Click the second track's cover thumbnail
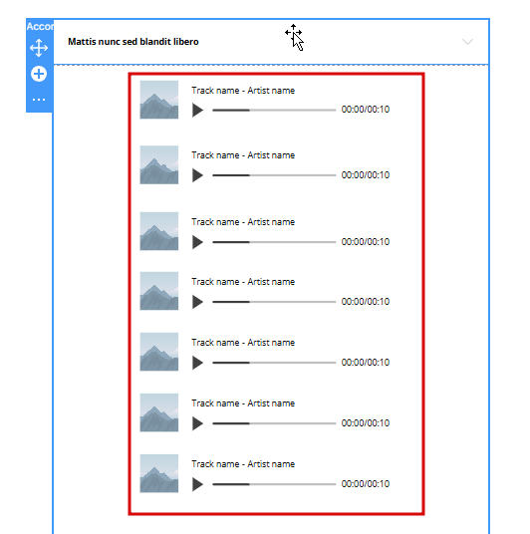Screen dimensions: 530x534 pos(159,164)
